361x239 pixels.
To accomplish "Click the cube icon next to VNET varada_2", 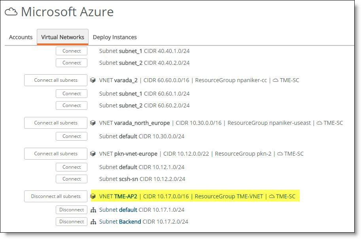I will point(93,80).
